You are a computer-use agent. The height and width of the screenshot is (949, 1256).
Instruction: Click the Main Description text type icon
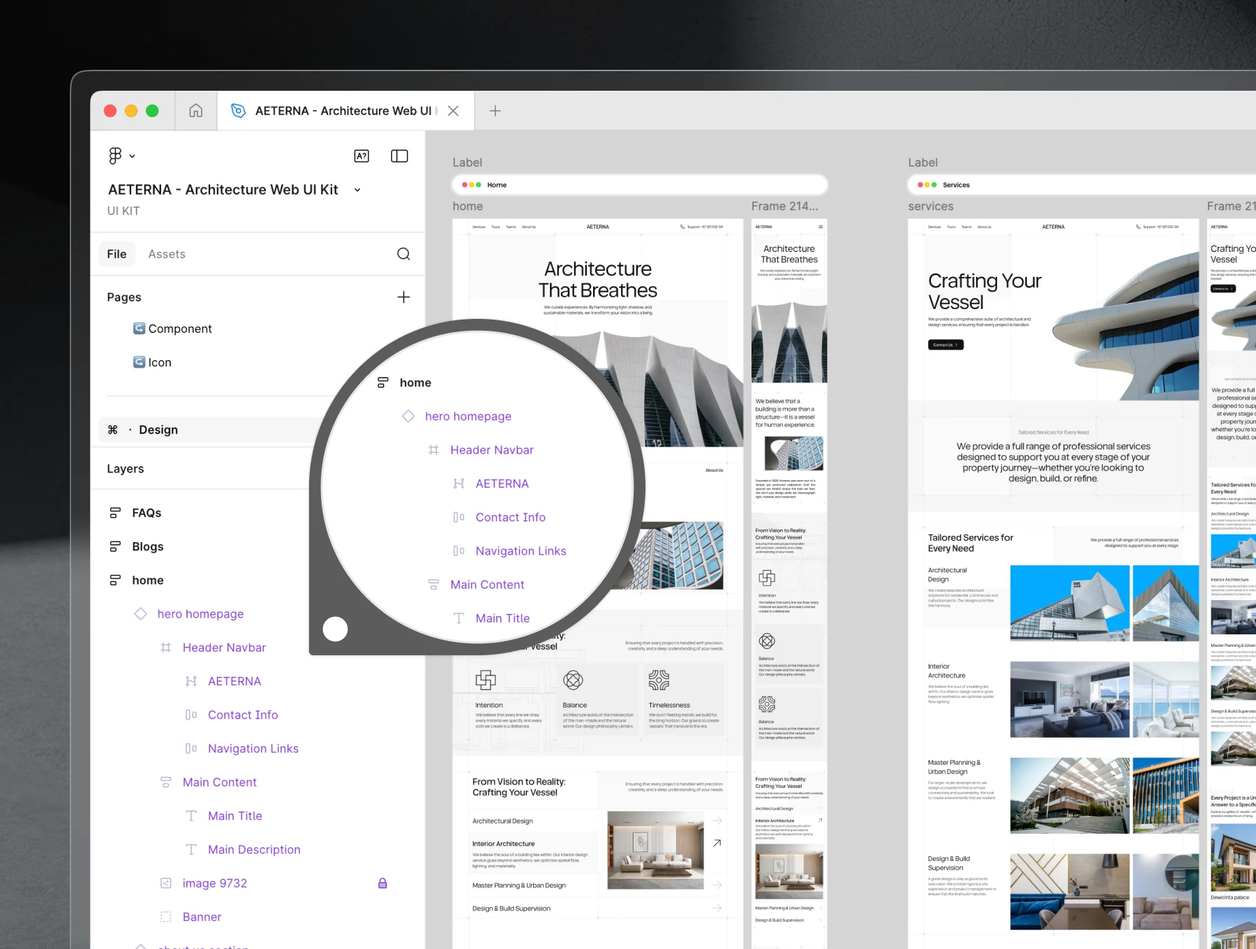[191, 849]
